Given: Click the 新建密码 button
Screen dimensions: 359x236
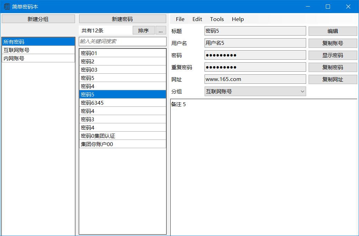Looking at the screenshot, I should pyautogui.click(x=122, y=19).
